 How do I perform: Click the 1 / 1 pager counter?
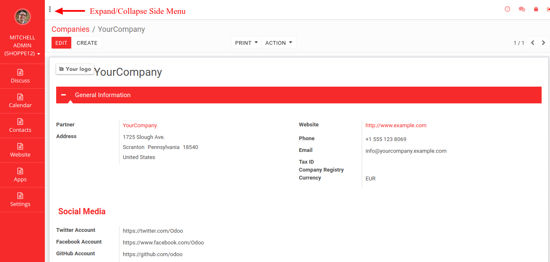point(519,43)
